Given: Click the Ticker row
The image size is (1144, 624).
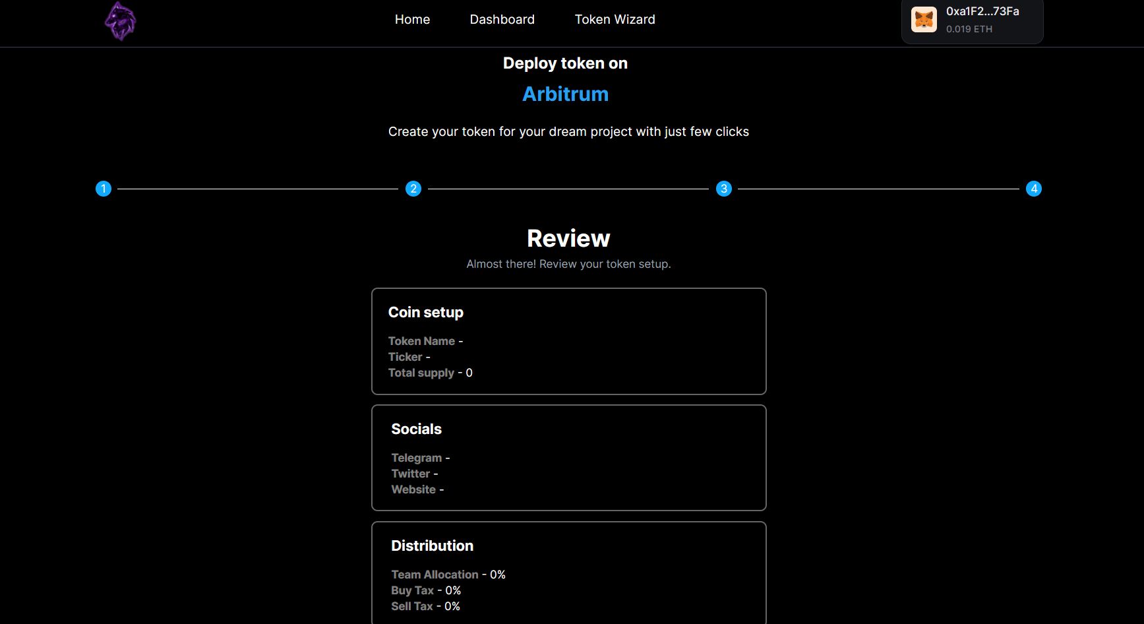Looking at the screenshot, I should [x=409, y=357].
